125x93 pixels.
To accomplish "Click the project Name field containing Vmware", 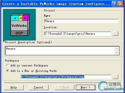I will pos(81,21).
